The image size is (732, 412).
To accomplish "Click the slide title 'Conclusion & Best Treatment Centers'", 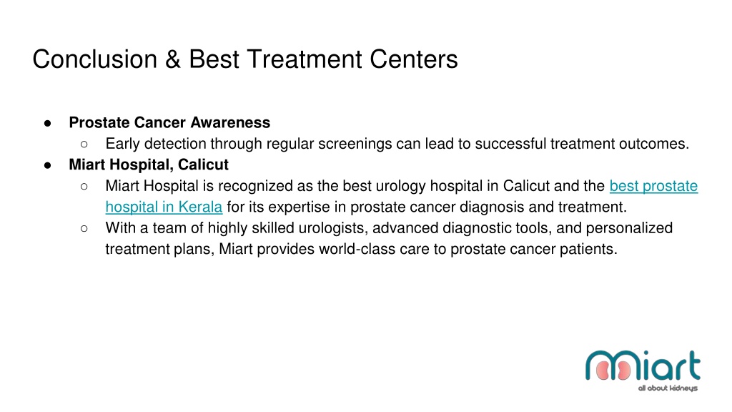I will pos(245,59).
